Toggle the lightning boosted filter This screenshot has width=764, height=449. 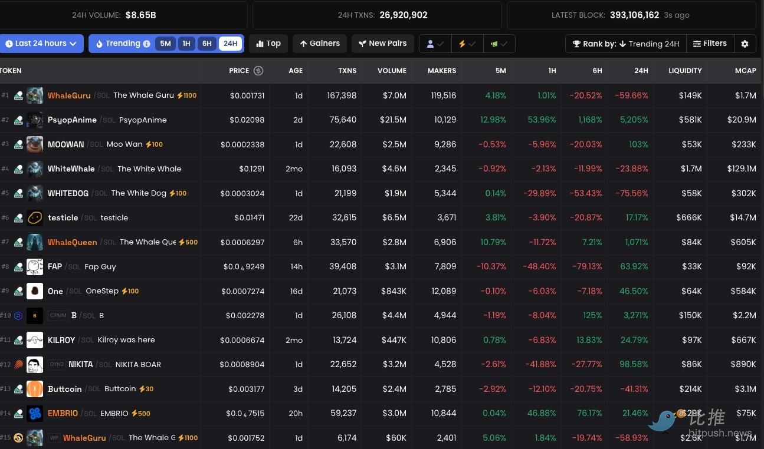[x=467, y=44]
